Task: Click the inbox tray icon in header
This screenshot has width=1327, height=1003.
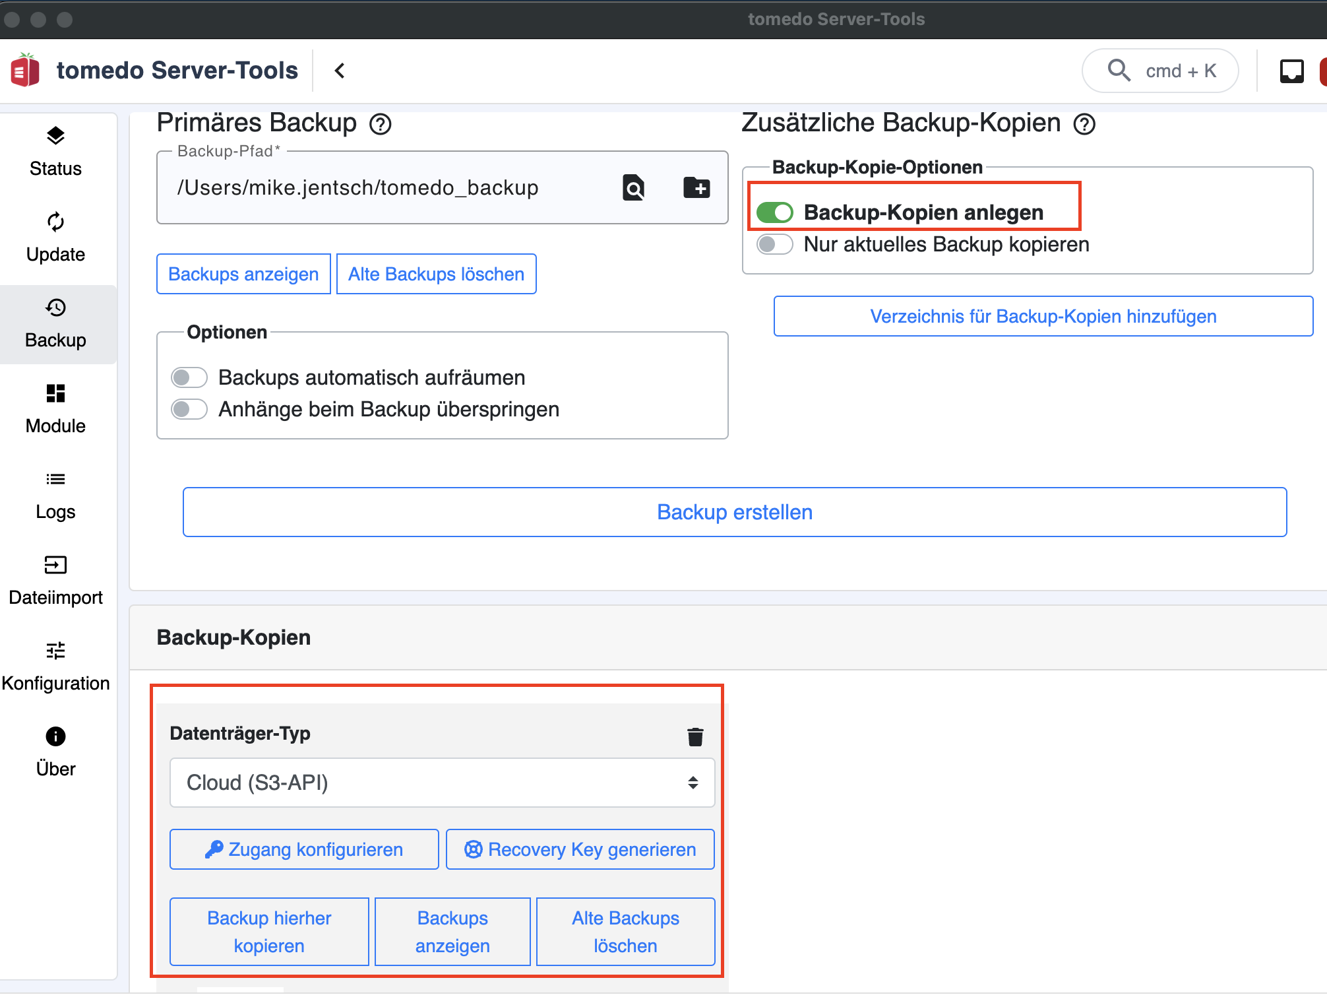Action: point(1291,71)
